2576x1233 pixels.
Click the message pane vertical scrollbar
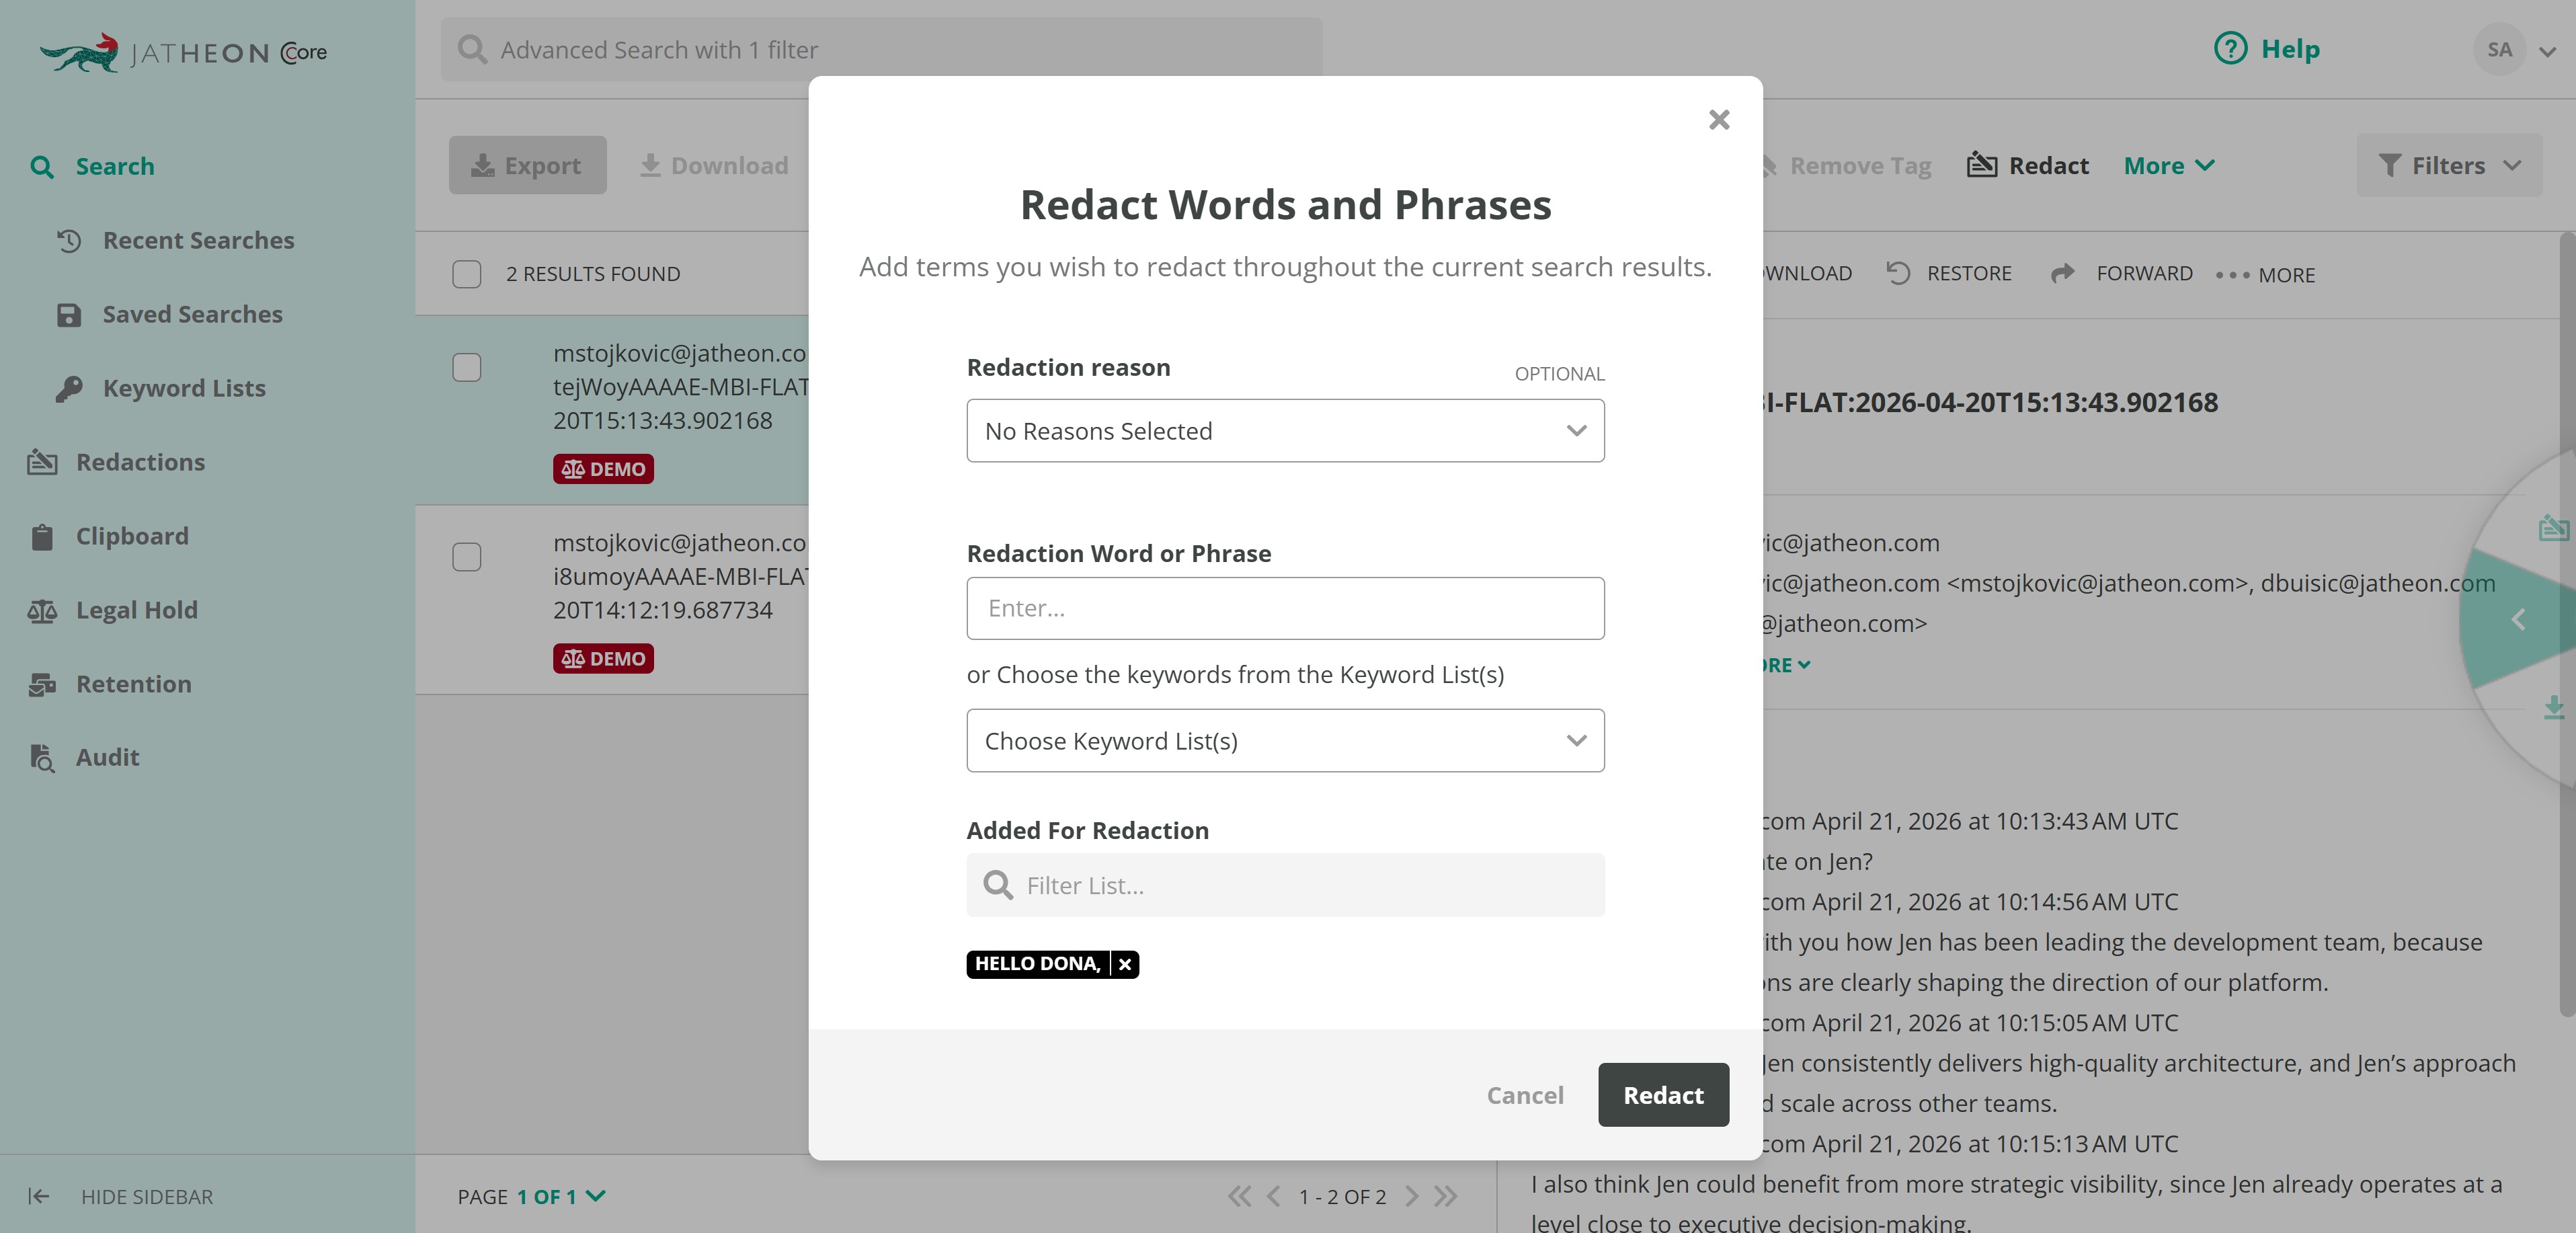point(2568,624)
